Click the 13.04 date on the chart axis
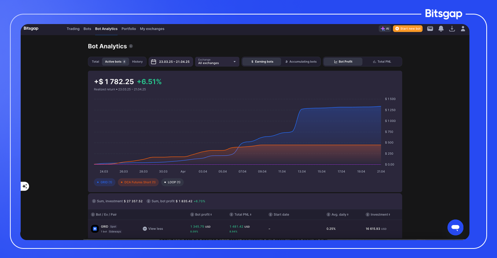497x258 pixels. (302, 171)
